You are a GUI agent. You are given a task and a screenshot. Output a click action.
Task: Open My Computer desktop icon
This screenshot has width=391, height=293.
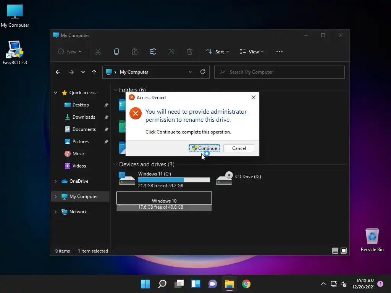coord(15,16)
